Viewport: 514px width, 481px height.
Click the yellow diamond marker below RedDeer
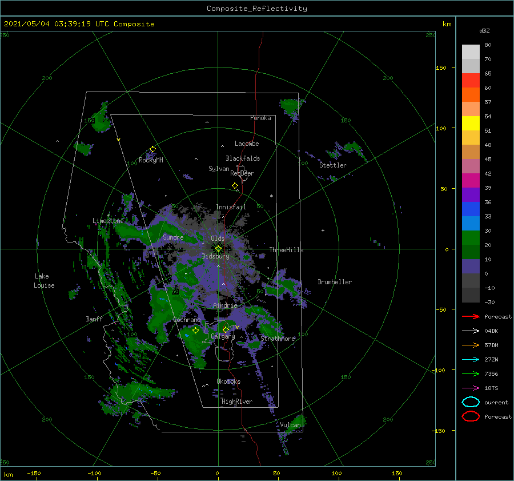235,186
